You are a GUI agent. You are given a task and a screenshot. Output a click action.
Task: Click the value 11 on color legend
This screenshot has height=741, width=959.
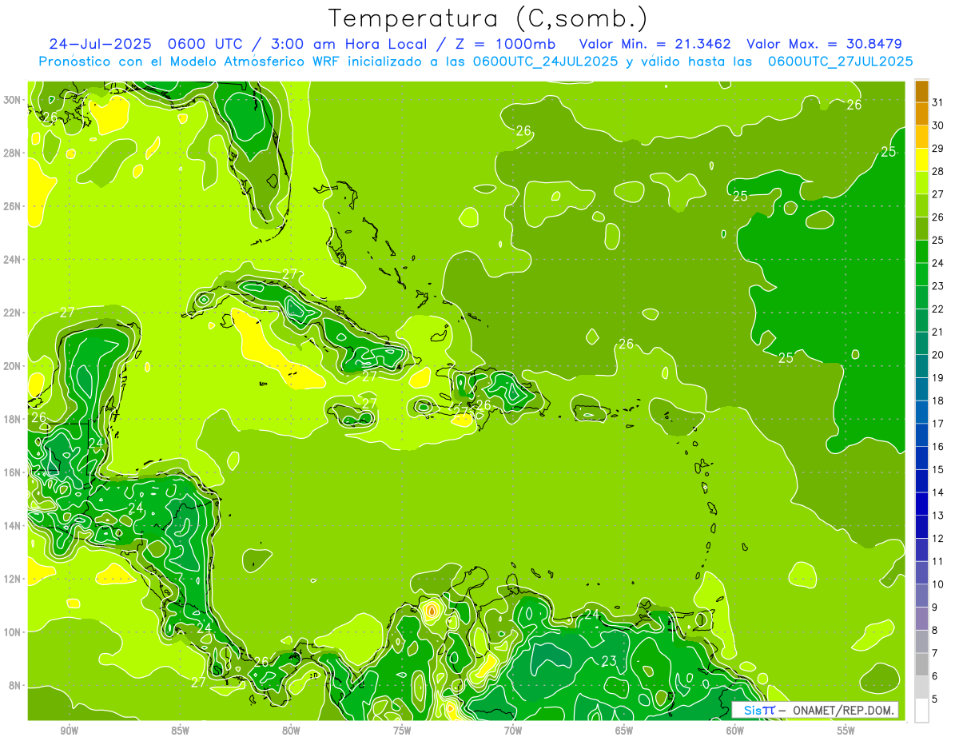[x=938, y=561]
